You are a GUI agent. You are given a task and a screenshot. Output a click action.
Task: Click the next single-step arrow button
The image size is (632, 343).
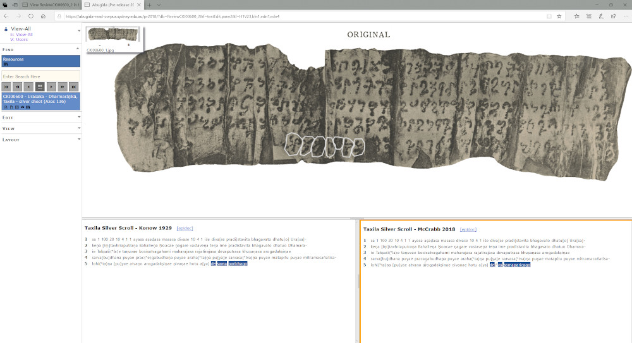[51, 86]
